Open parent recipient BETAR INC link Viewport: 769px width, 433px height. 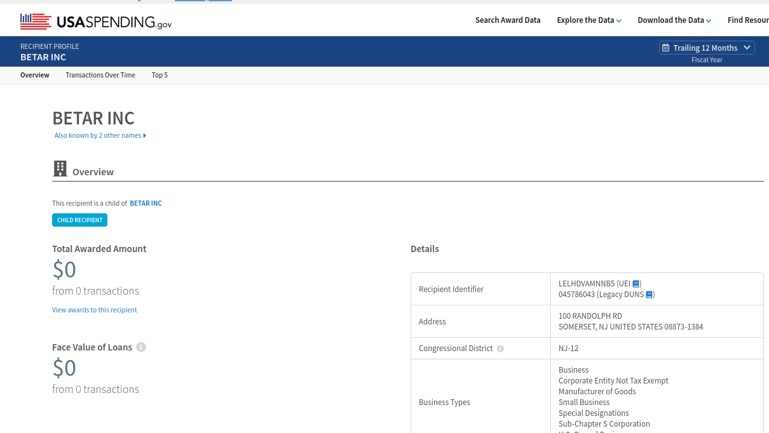(x=146, y=203)
